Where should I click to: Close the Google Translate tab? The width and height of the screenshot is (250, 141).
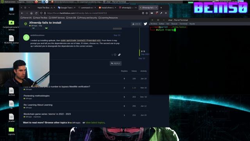click(x=75, y=7)
